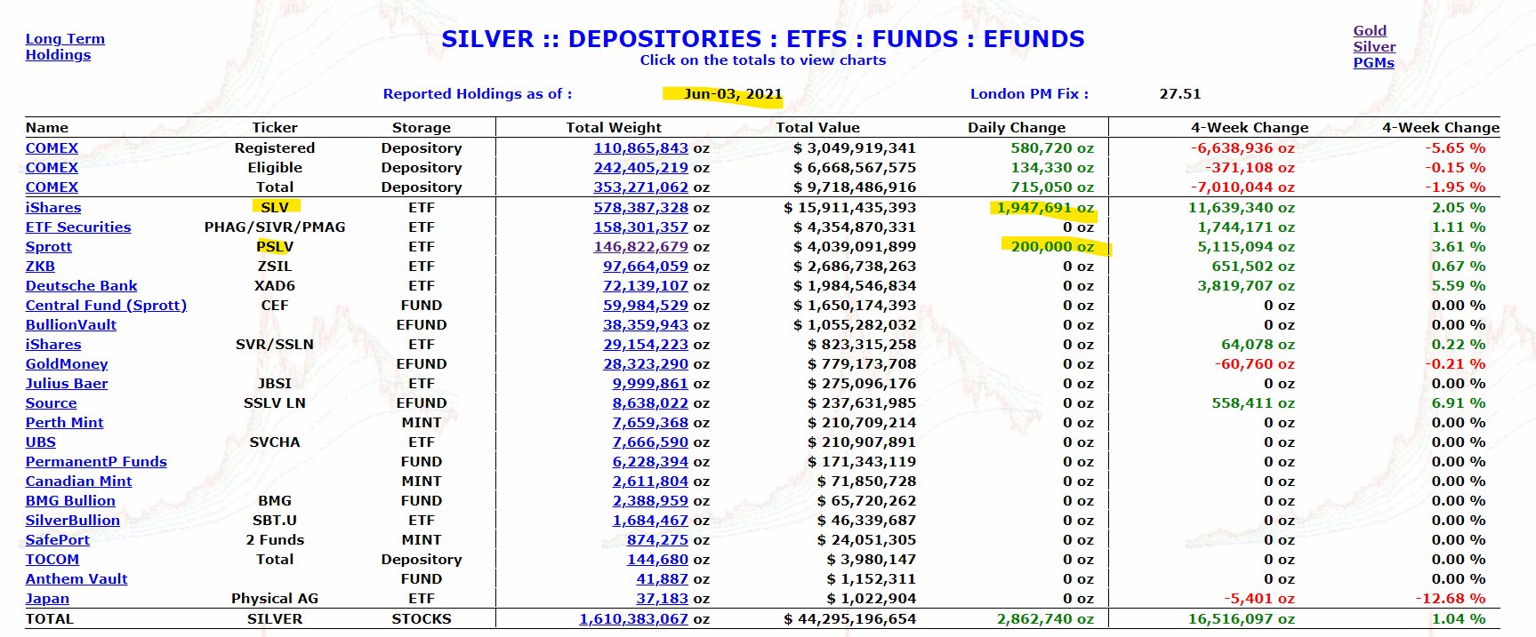Click the iShares SVR/SSLN name link
The width and height of the screenshot is (1536, 637).
tap(53, 344)
